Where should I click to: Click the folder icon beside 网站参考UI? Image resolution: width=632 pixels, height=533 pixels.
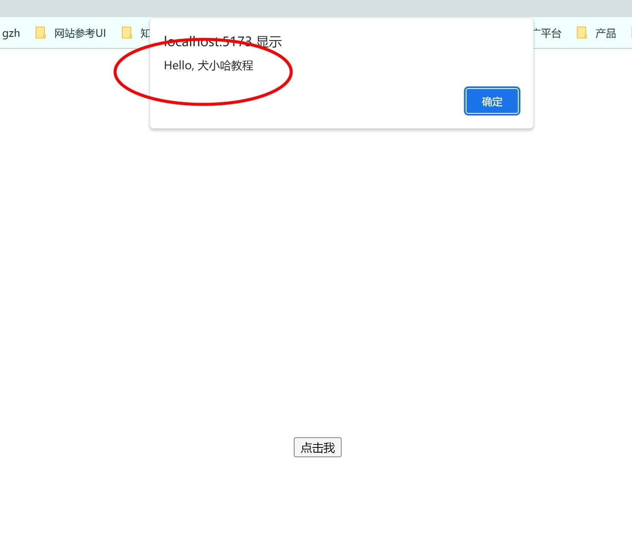tap(41, 33)
